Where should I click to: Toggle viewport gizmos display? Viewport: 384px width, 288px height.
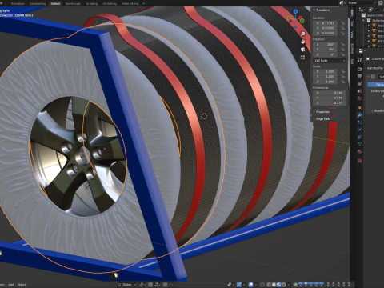pyautogui.click(x=239, y=285)
